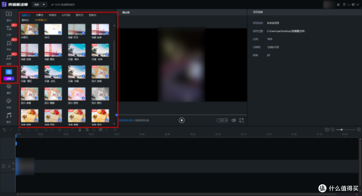Click the home icon in the title bar
Viewport: 362px width, 196px height.
(x=339, y=5)
